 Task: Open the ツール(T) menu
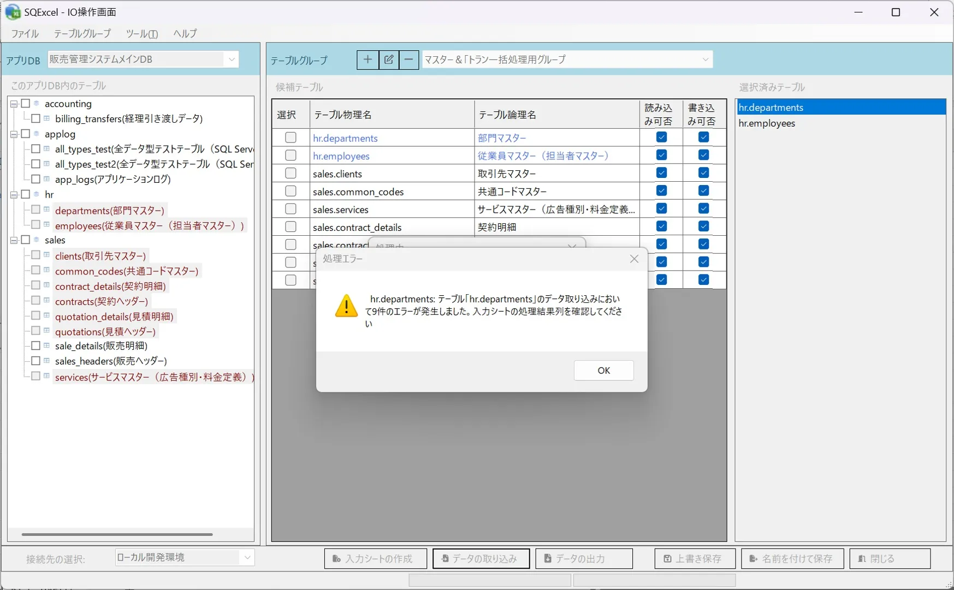(142, 33)
